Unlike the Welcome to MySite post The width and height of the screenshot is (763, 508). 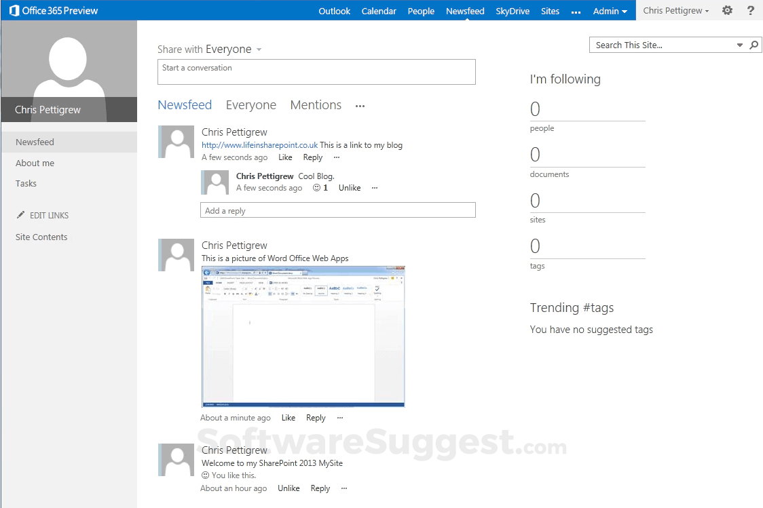click(289, 488)
